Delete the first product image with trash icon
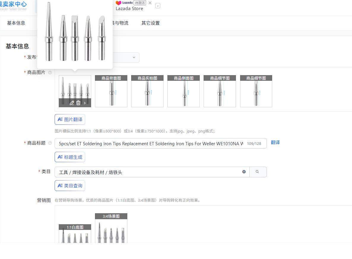Image resolution: width=352 pixels, height=259 pixels. tap(78, 103)
